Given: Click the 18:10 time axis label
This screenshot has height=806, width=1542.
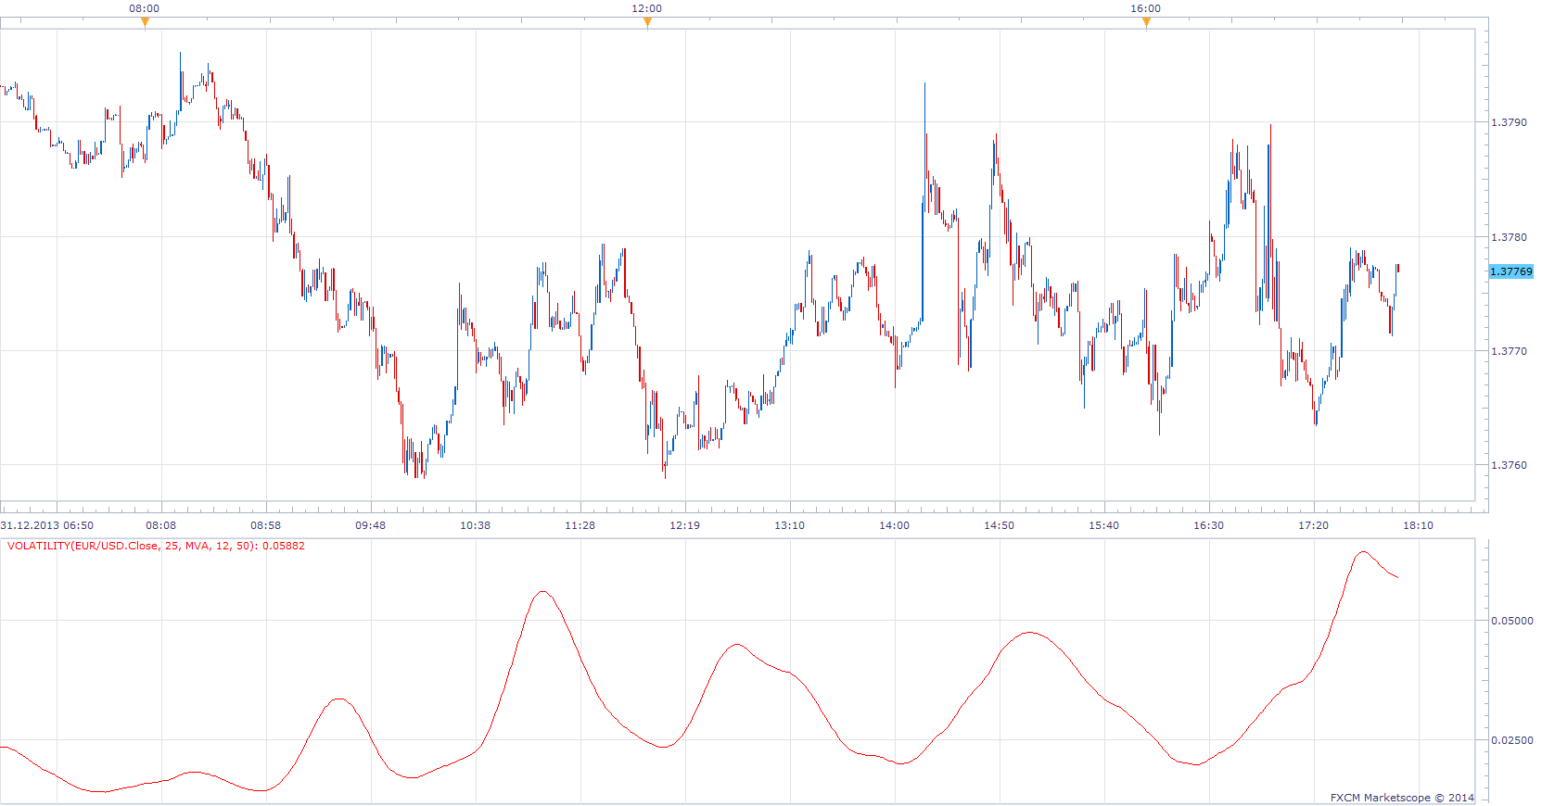Looking at the screenshot, I should (1419, 525).
